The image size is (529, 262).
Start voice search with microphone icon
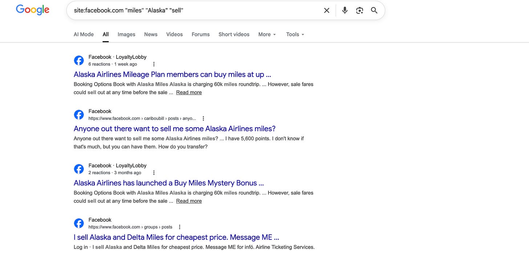[345, 11]
